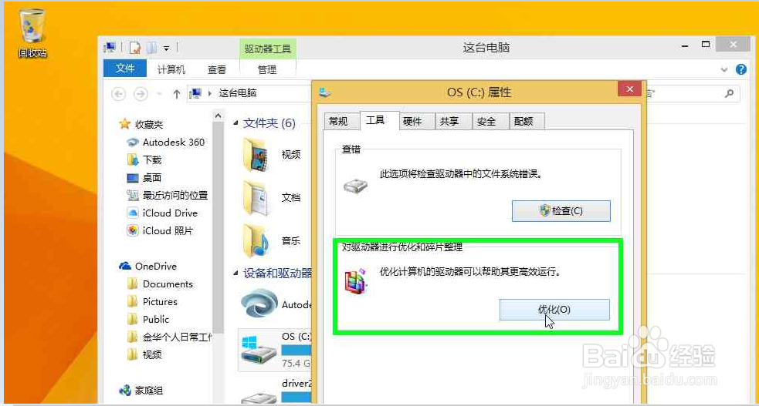Click the 这台电脑 address bar path
The image size is (759, 406).
click(237, 92)
